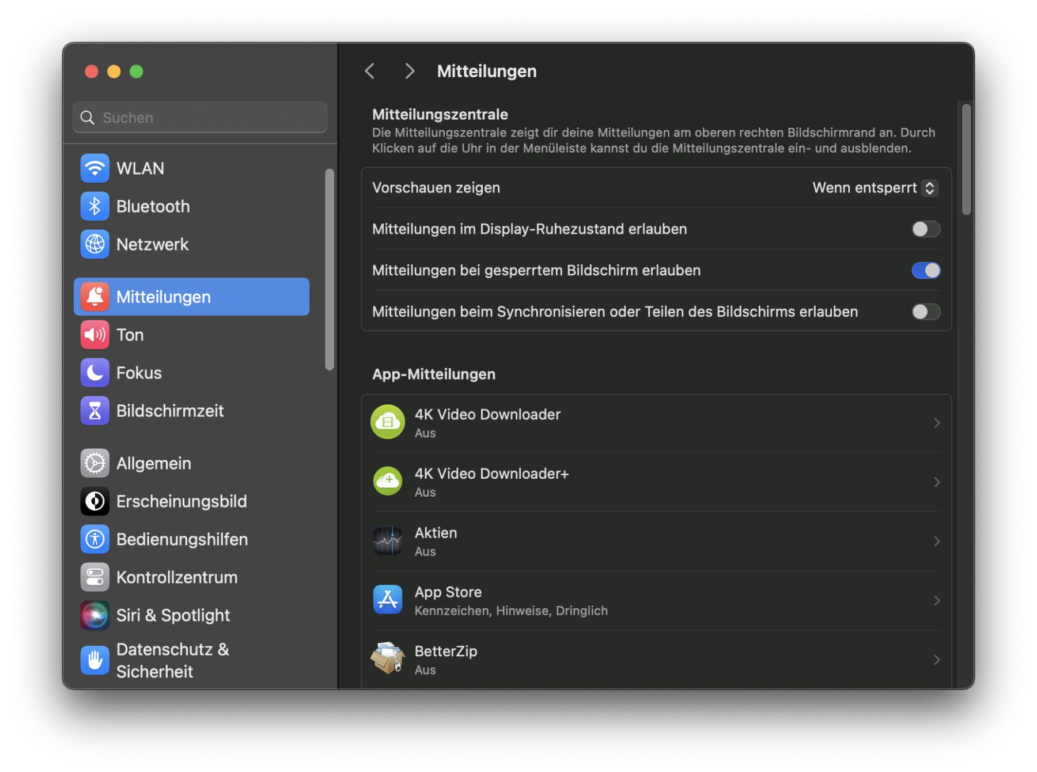Viewport: 1037px width, 772px height.
Task: Click the Bildschirmzeit hourglass icon
Action: tap(94, 411)
